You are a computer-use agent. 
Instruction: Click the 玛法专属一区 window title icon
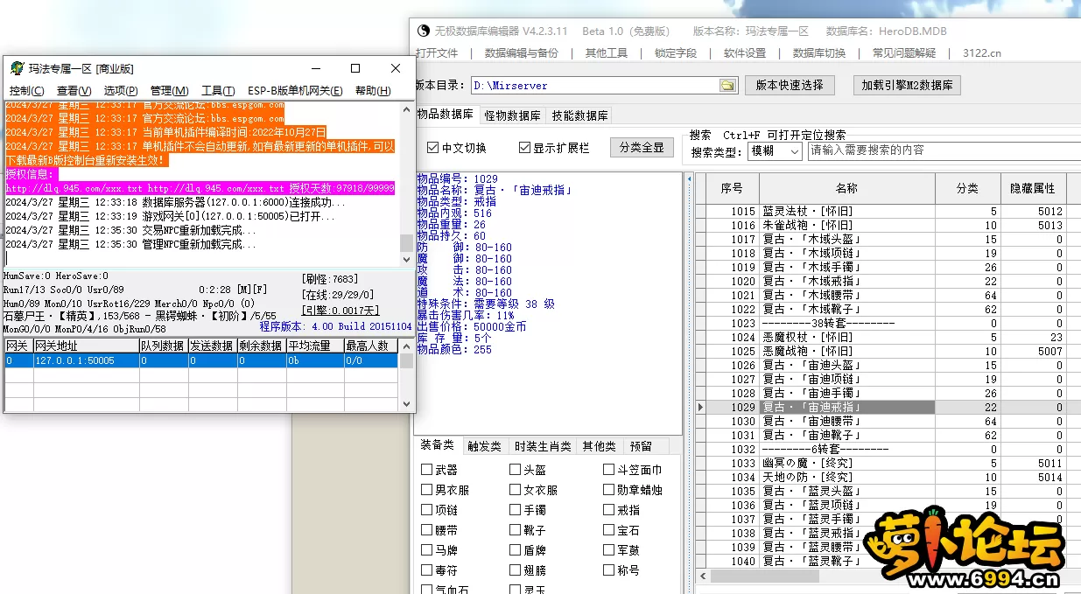(18, 68)
